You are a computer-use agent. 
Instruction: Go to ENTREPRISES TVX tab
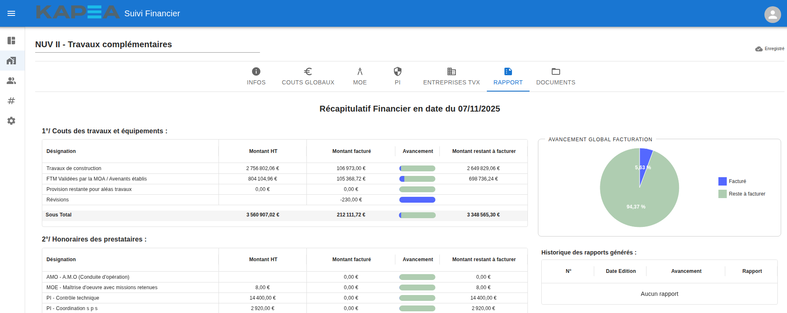pyautogui.click(x=452, y=76)
